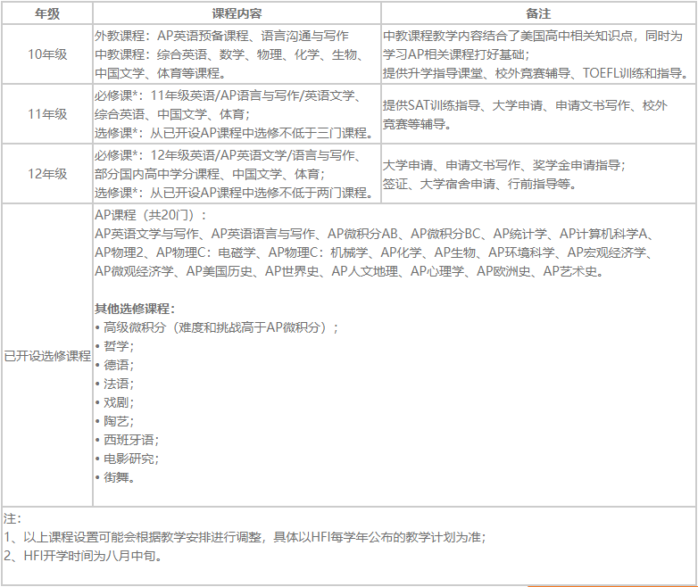This screenshot has height=587, width=698.
Task: Click the 年级 column header
Action: point(46,13)
